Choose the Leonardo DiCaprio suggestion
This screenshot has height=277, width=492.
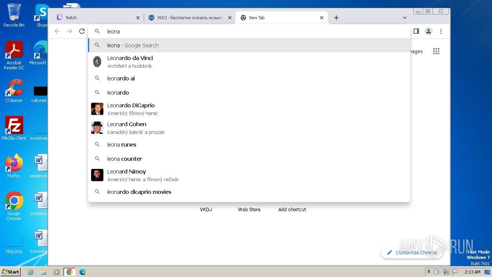(249, 109)
